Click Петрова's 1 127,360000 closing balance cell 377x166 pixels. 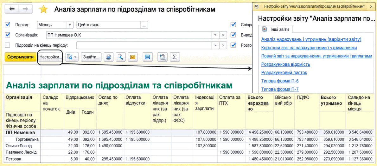pos(359,159)
